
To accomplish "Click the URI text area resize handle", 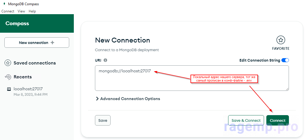I will [287, 89].
